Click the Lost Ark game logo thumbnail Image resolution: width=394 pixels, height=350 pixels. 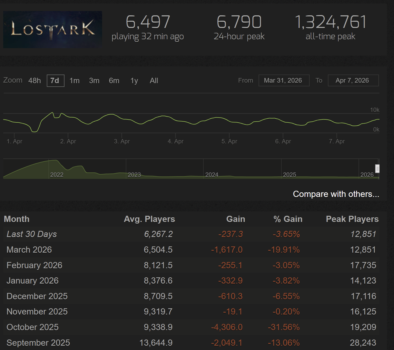click(x=52, y=30)
